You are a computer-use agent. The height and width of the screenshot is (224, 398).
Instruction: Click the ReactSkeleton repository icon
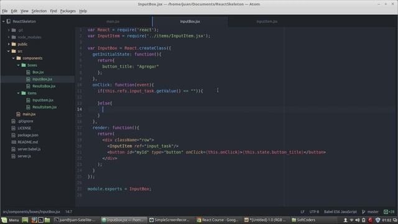(x=9, y=22)
